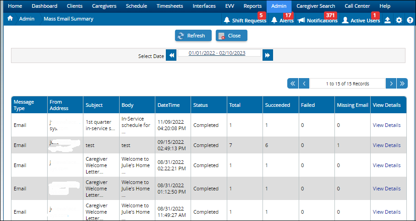
Task: Click Completed status in 11/09/2022 row
Action: [206, 125]
